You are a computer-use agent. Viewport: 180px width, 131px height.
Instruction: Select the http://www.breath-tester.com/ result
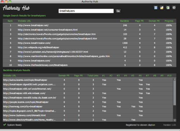pyautogui.click(x=90, y=43)
